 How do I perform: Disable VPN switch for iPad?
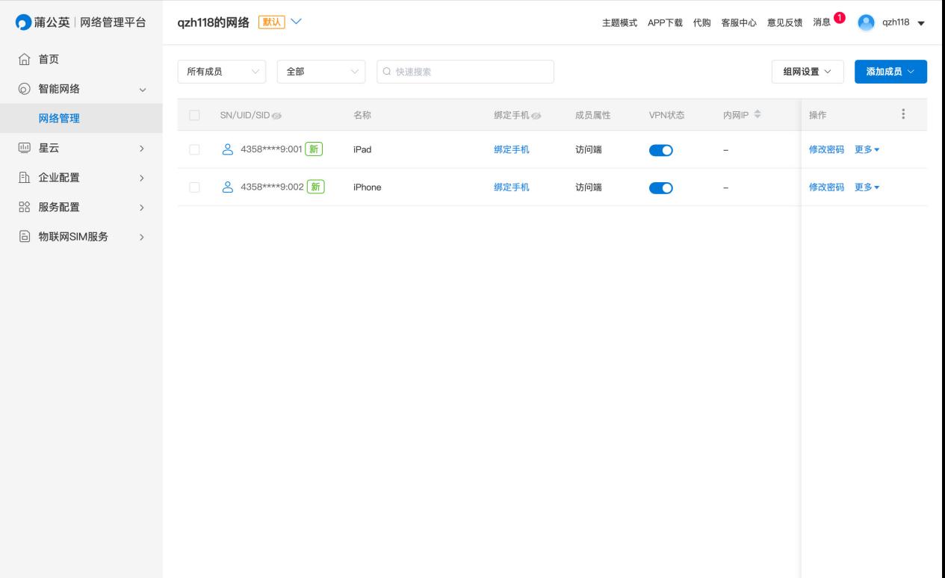[x=661, y=149]
